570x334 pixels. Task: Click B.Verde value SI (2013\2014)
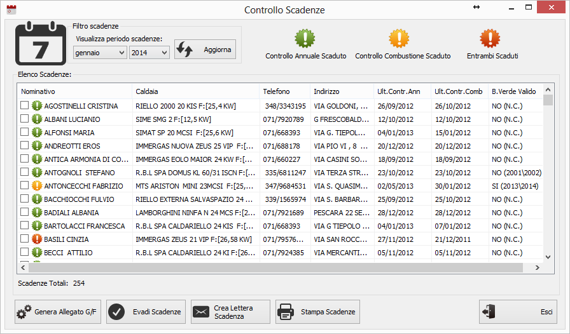tap(515, 186)
